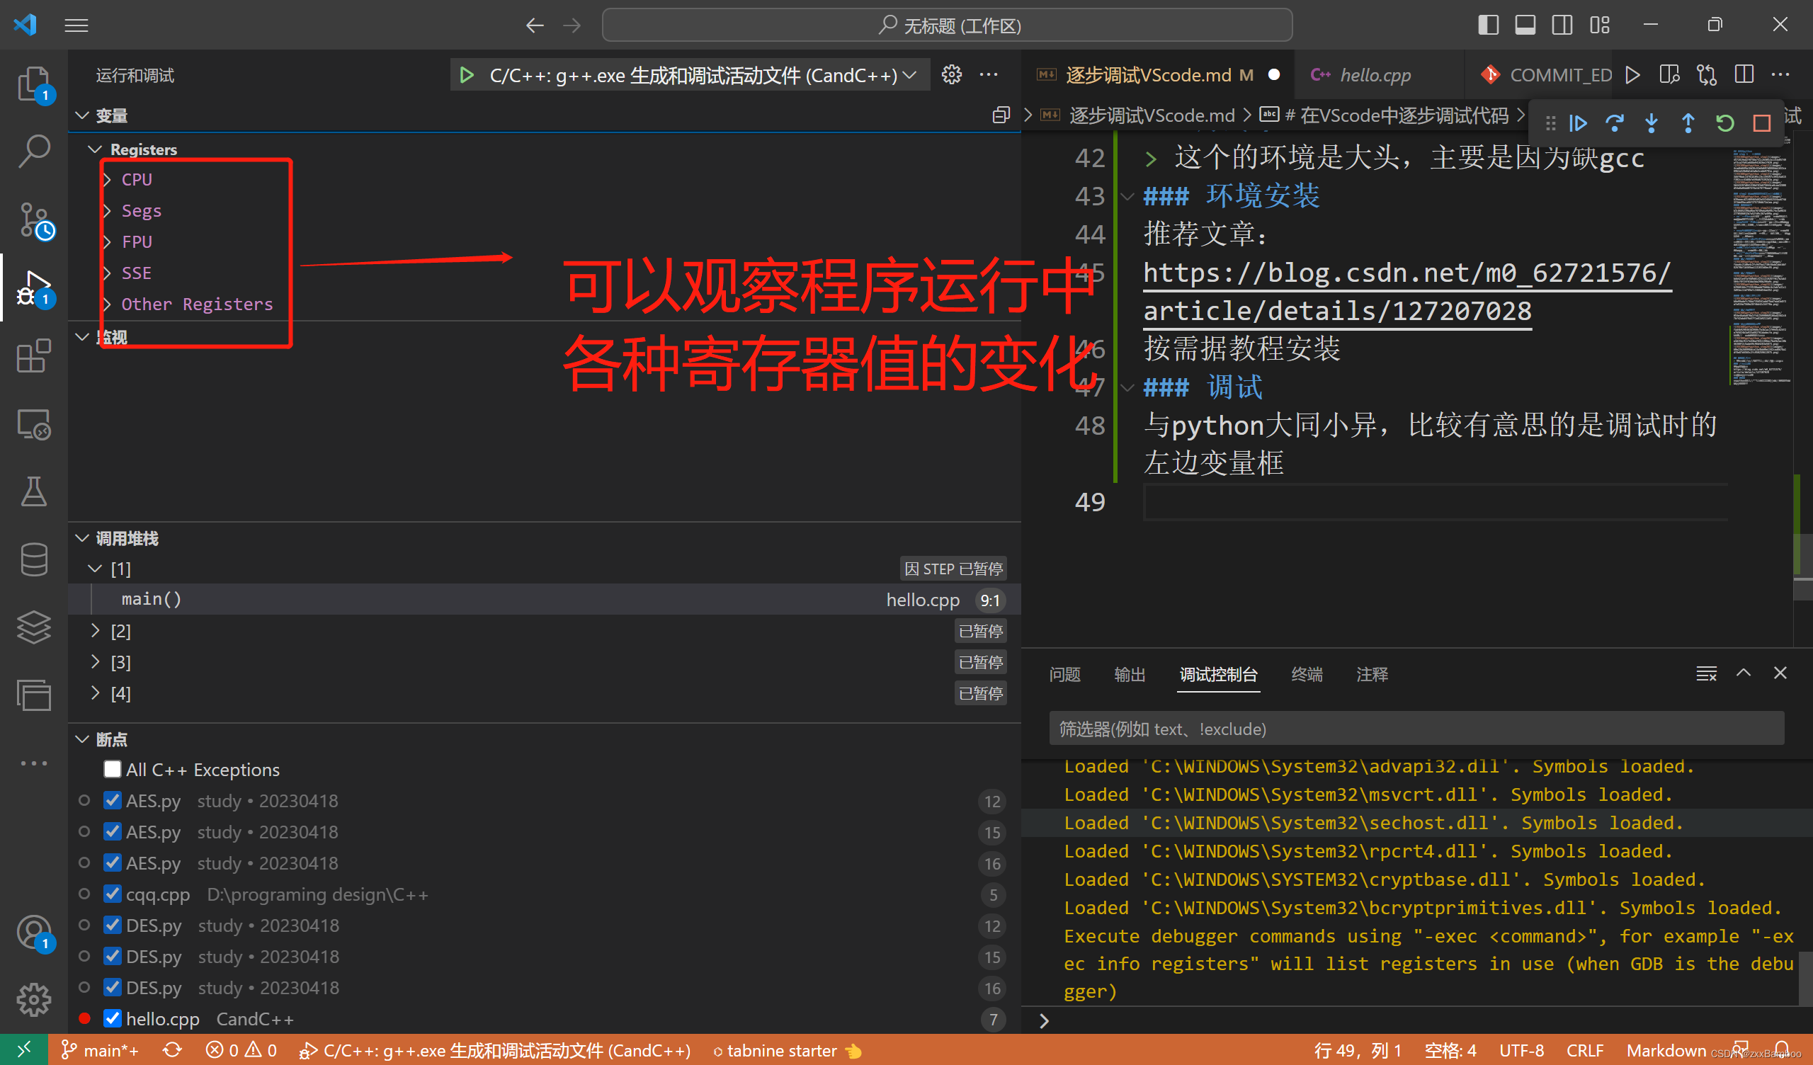The image size is (1813, 1065).
Task: Open Search in the activity bar
Action: (x=33, y=151)
